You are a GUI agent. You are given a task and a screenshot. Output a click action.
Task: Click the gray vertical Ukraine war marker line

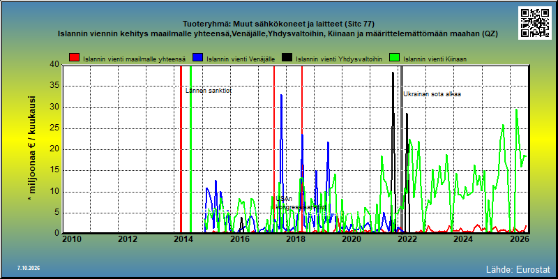pyautogui.click(x=402, y=149)
